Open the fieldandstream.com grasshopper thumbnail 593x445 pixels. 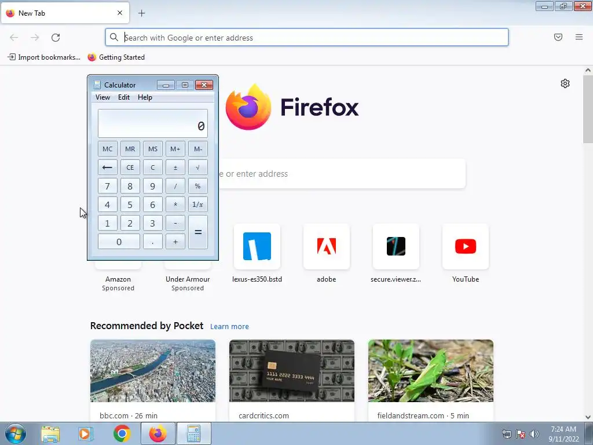431,371
